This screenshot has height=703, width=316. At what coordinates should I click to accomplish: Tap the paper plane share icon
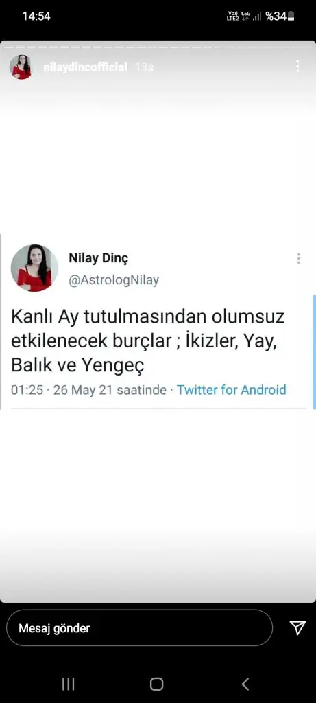point(297,627)
